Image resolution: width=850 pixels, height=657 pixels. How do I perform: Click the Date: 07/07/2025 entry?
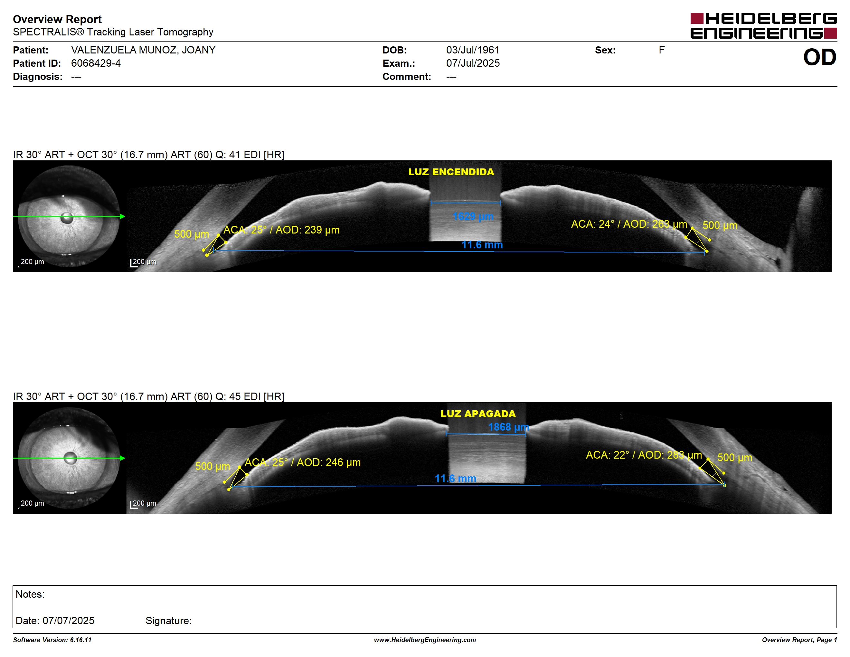pyautogui.click(x=55, y=620)
